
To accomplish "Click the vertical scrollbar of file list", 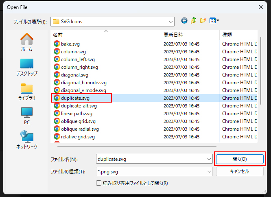I will pos(261,71).
